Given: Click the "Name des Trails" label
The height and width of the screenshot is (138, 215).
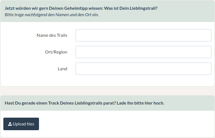Looking at the screenshot, I should click(x=52, y=35).
